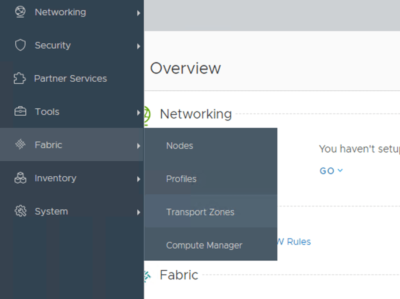
Task: Click the System gear icon
Action: pos(20,211)
